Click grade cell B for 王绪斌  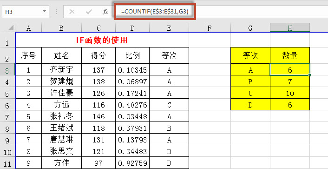pos(169,128)
